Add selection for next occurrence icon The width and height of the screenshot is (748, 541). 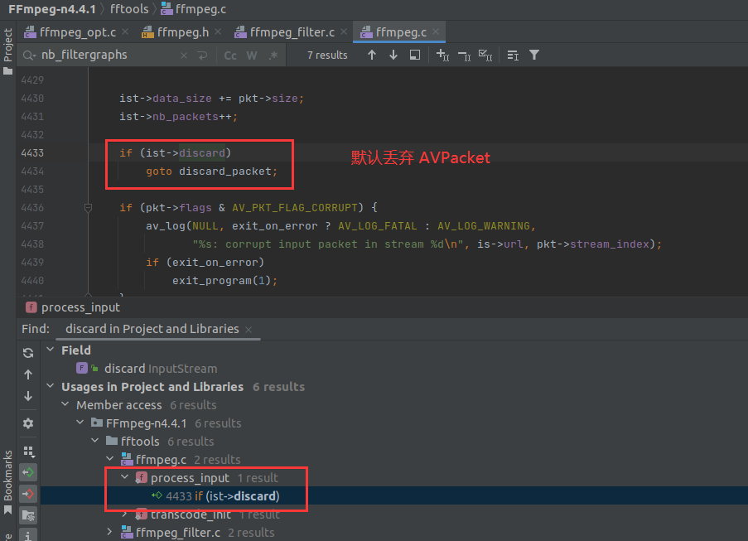coord(442,55)
